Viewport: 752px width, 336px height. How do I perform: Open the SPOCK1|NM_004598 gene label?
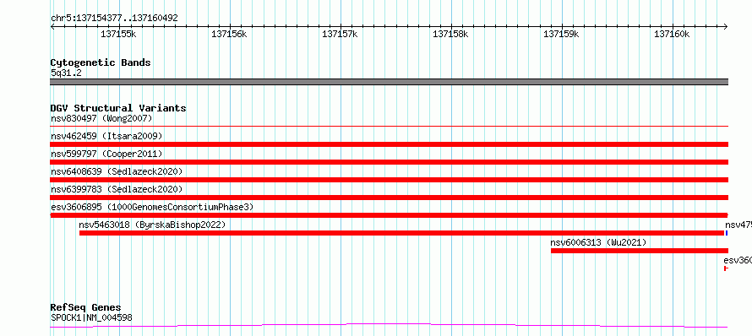pyautogui.click(x=91, y=317)
